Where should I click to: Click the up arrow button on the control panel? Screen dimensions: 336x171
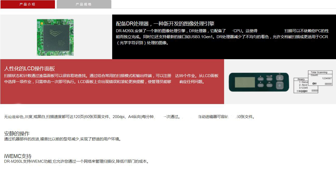tap(261, 79)
